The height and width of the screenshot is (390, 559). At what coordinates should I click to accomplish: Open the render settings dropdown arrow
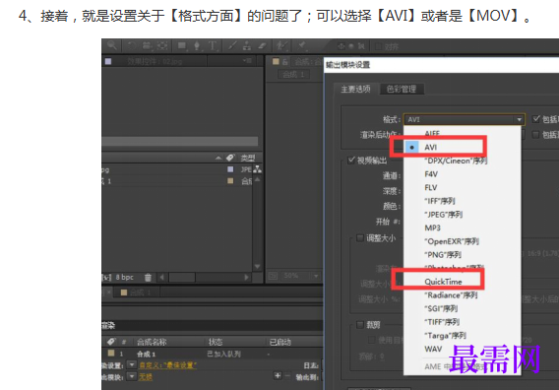[132, 364]
